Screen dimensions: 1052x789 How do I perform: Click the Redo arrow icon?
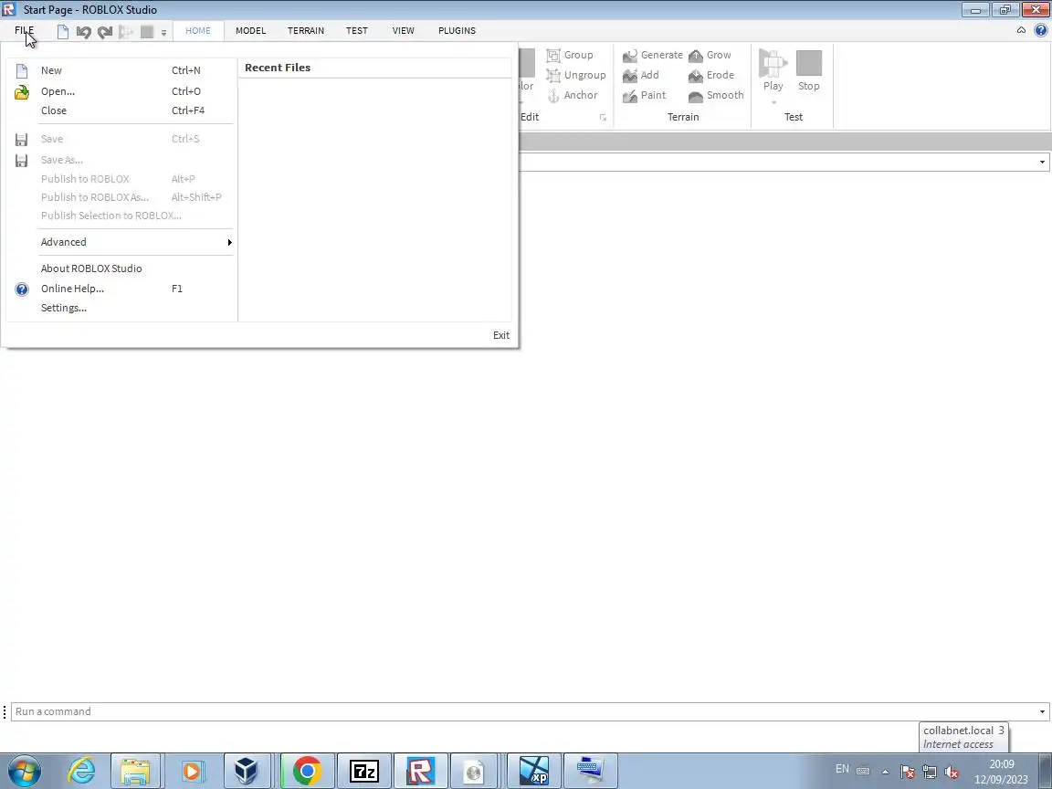[105, 32]
